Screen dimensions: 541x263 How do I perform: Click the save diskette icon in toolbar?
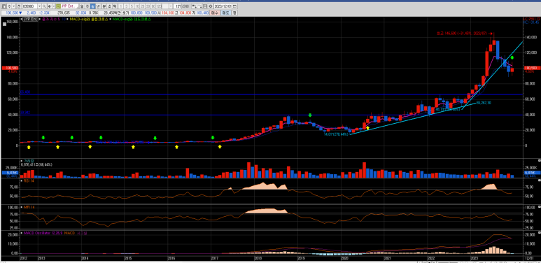pos(205,6)
